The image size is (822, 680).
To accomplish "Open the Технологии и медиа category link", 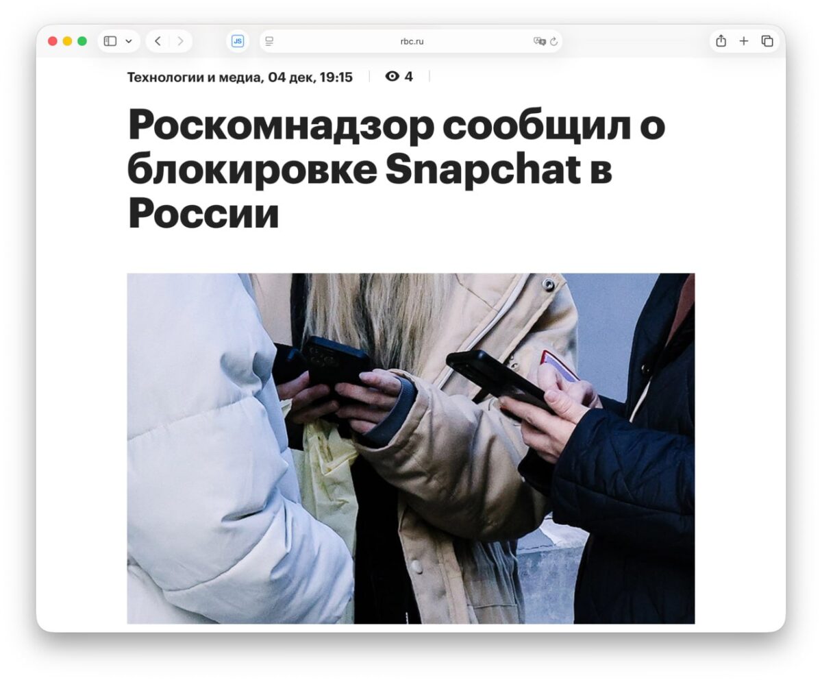I will pos(192,77).
